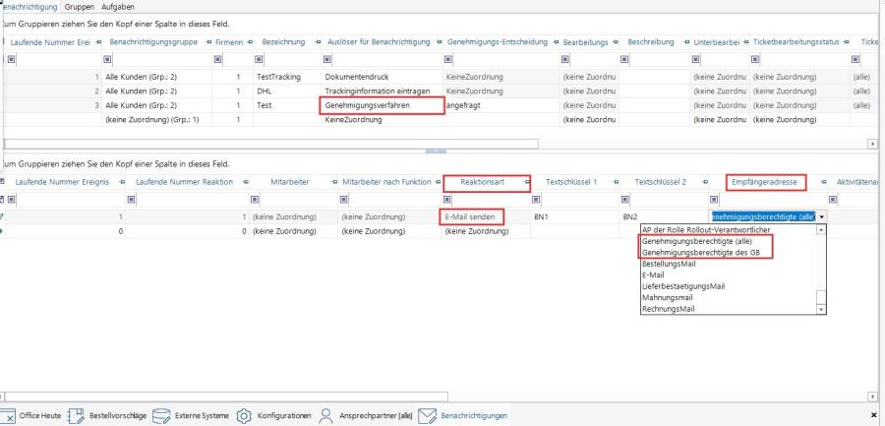Click the Konfigurationen gear icon
885x426 pixels.
click(x=244, y=415)
